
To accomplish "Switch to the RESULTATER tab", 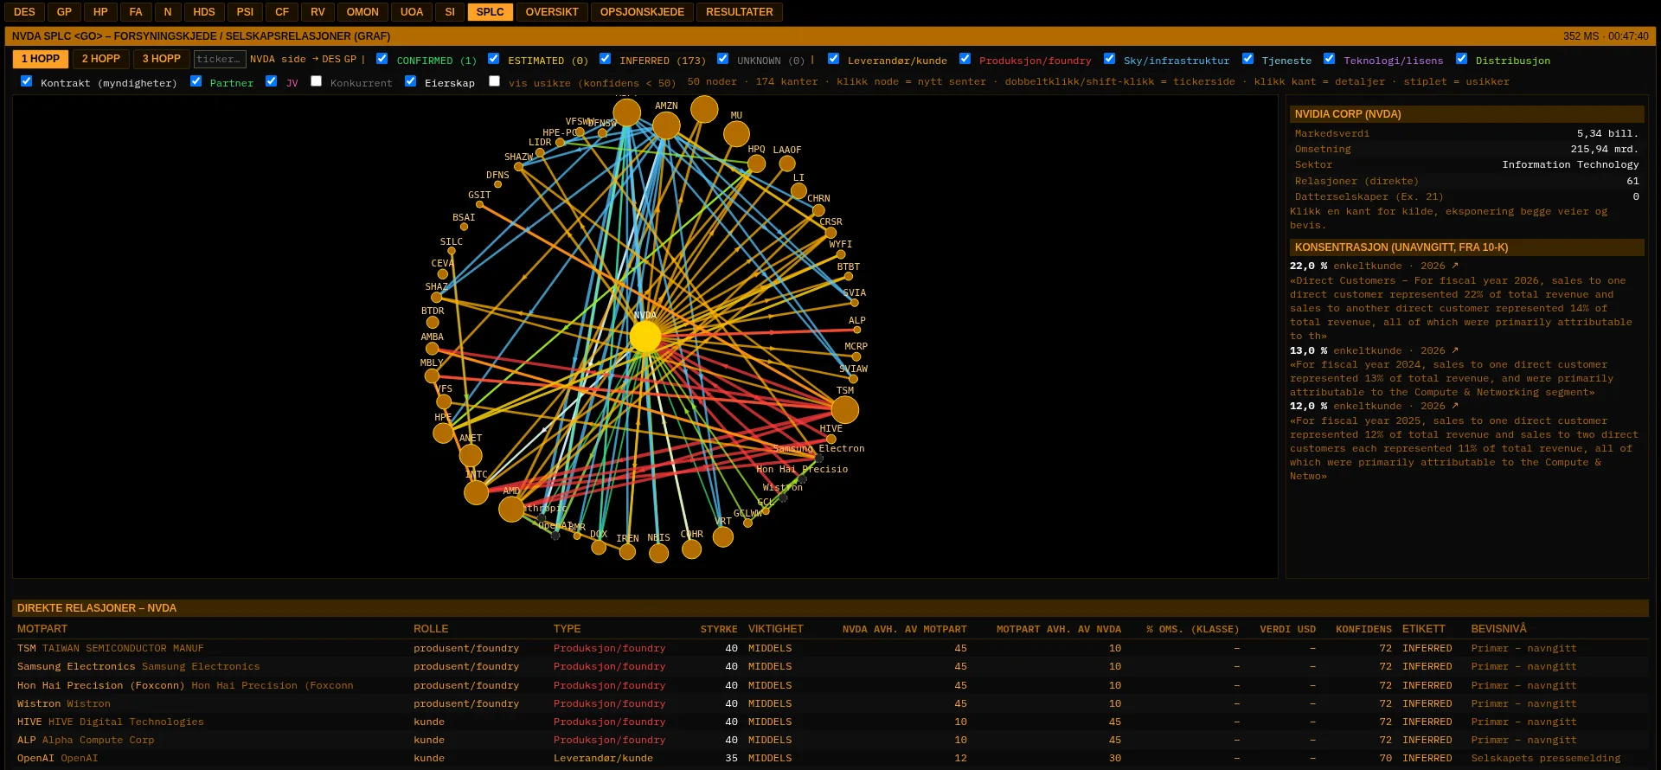I will pos(740,12).
